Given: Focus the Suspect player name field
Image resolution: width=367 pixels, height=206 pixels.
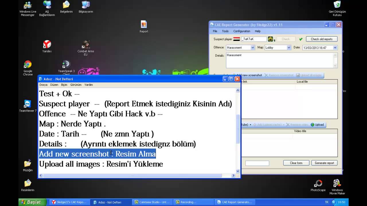Looking at the screenshot, I should pyautogui.click(x=253, y=39).
